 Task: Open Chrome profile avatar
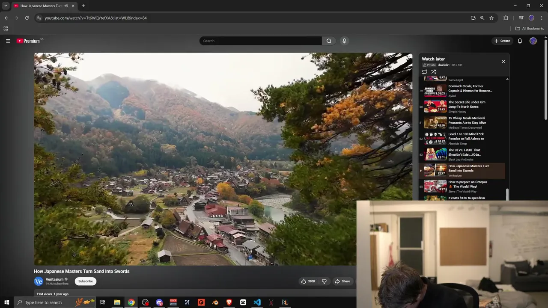[x=531, y=18]
